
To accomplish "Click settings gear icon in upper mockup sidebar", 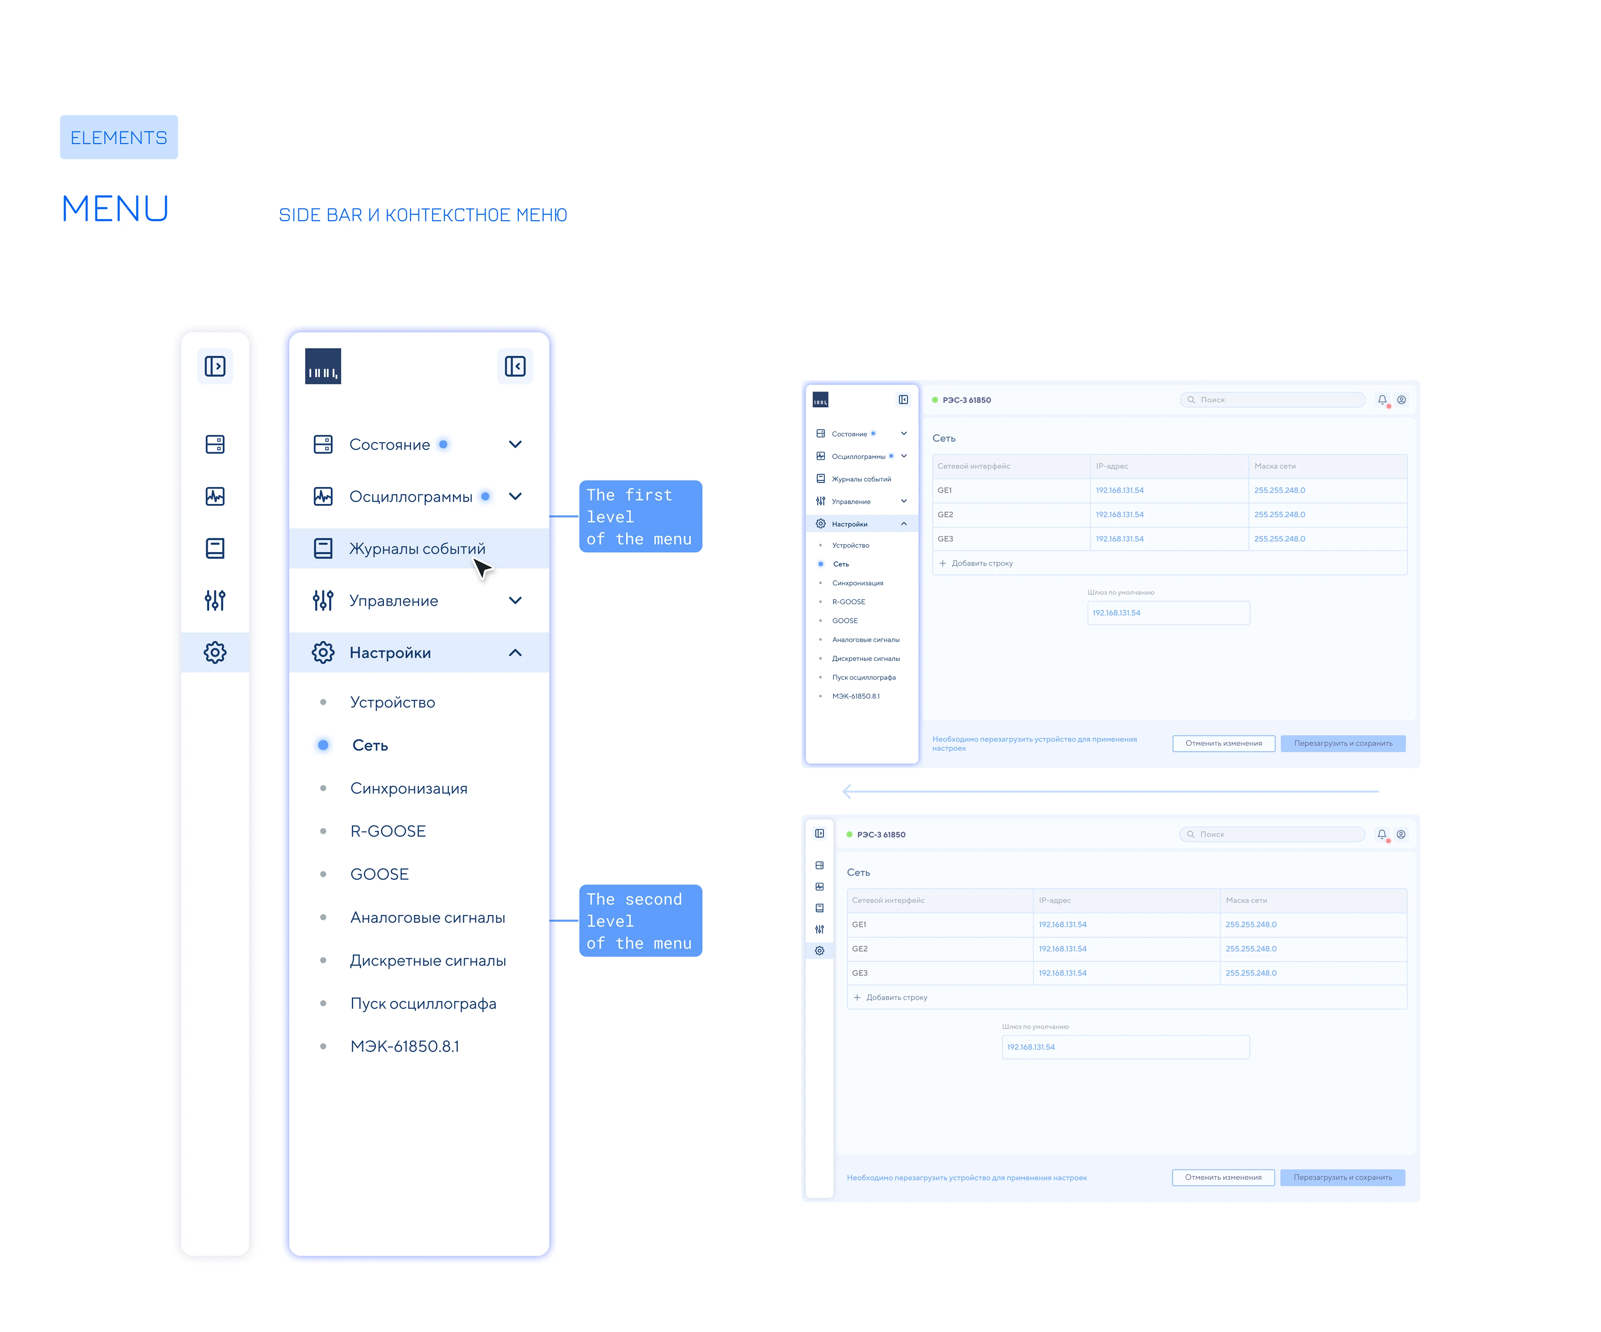I will [x=821, y=524].
